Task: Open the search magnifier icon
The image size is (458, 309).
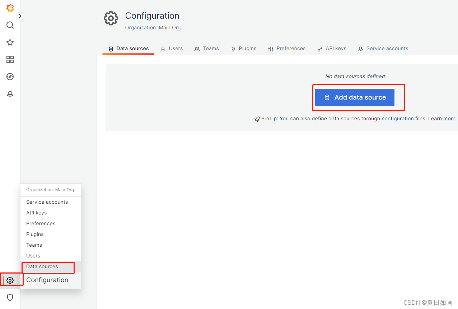Action: [x=10, y=25]
